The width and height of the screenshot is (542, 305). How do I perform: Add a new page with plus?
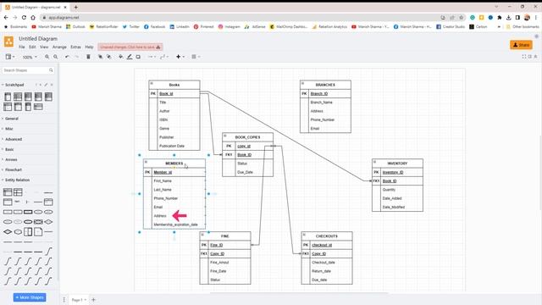click(x=93, y=300)
